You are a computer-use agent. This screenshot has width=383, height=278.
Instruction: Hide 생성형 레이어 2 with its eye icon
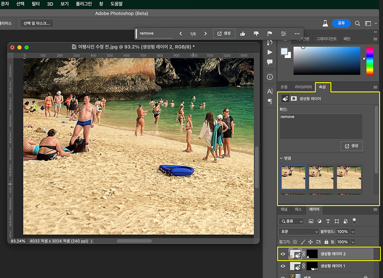(282, 254)
